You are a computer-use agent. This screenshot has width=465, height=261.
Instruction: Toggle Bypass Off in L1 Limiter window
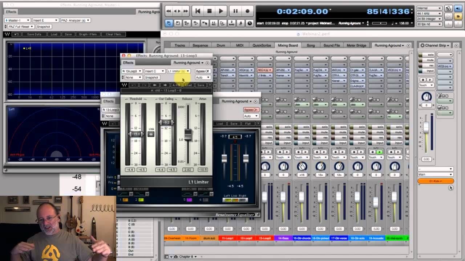click(202, 71)
